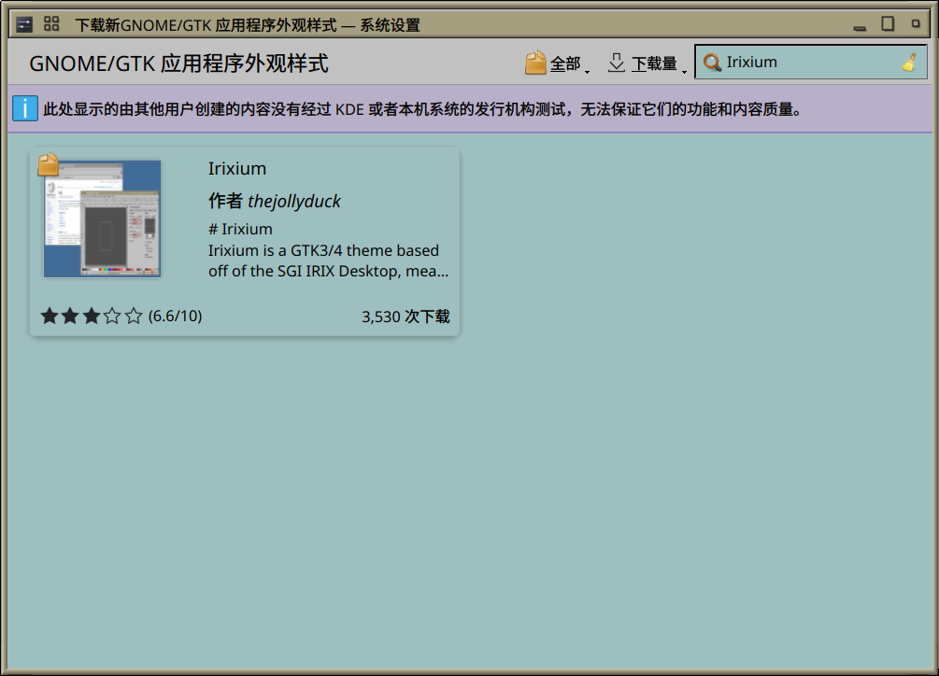Click the 3,530 次下载 download count
This screenshot has height=676, width=939.
[405, 317]
